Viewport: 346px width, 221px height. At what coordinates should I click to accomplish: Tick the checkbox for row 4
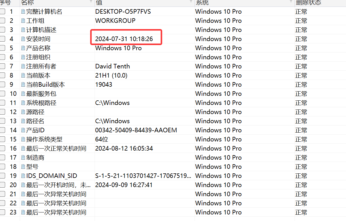(x=2, y=39)
